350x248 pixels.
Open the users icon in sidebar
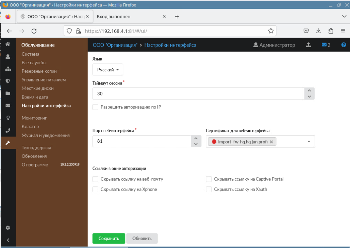pyautogui.click(x=8, y=56)
